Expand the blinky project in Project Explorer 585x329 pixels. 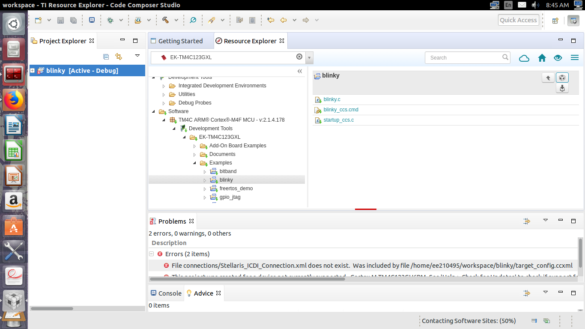point(33,71)
